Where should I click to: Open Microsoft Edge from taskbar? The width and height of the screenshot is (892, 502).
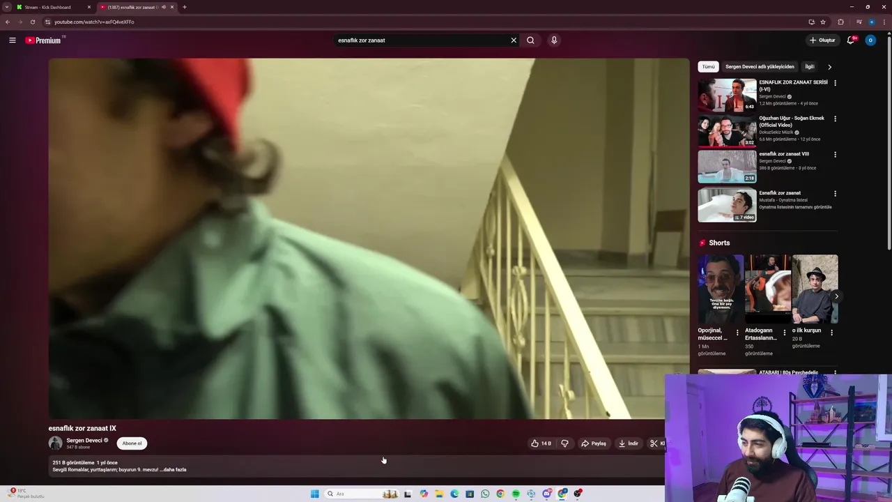click(x=454, y=494)
